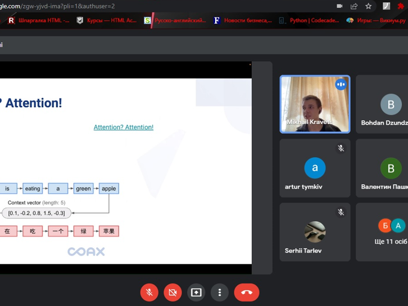408x306 pixels.
Task: Select Mikhail Kravets video tile
Action: 315,104
